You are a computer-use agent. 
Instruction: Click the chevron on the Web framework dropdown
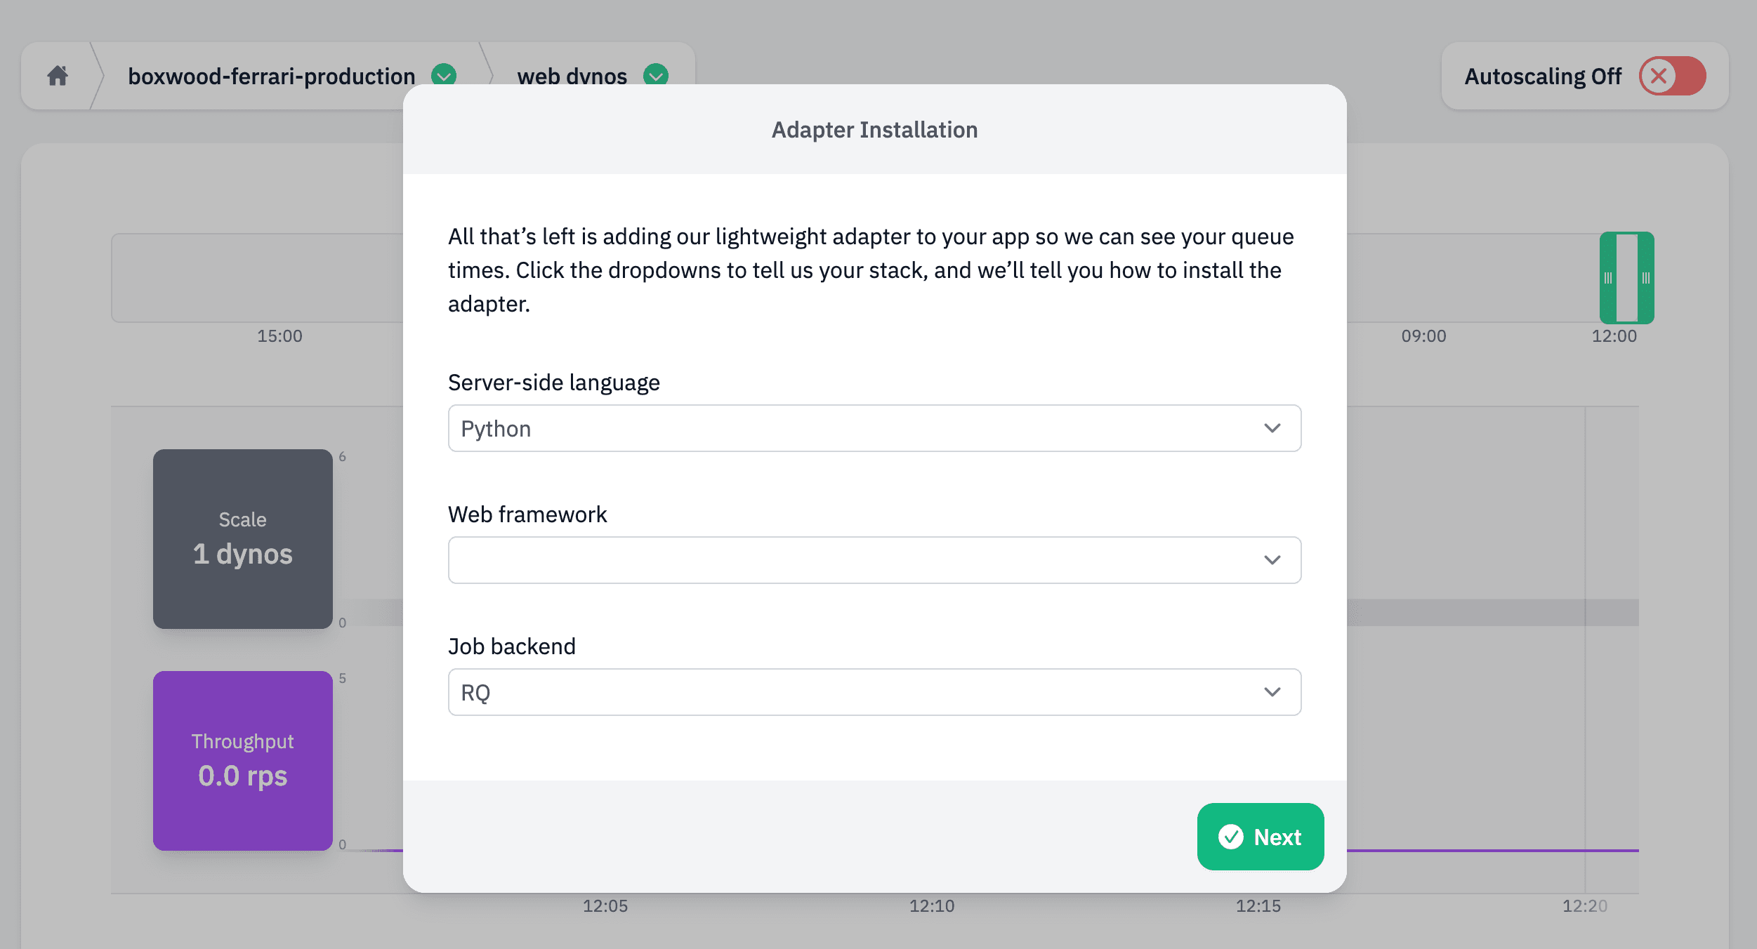click(1272, 559)
